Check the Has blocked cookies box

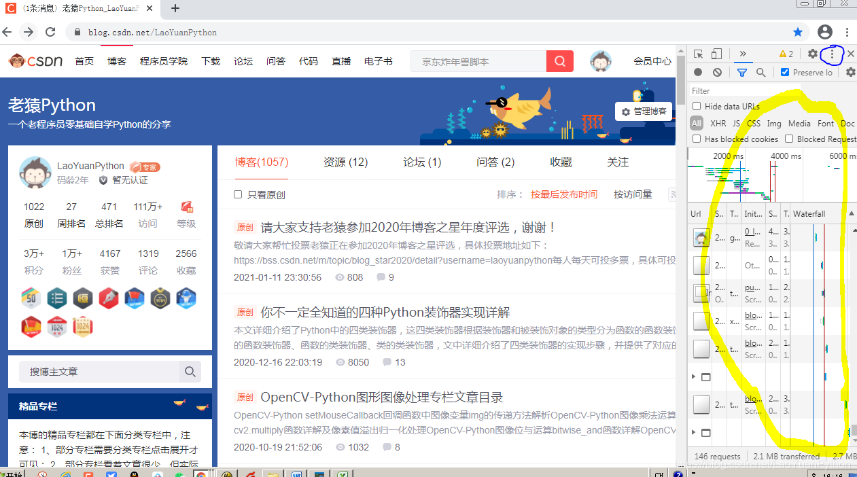pos(697,139)
